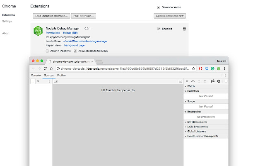Open Settings in Chrome sidebar

click(7, 21)
